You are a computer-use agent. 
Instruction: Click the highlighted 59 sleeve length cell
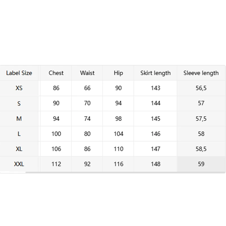201,164
